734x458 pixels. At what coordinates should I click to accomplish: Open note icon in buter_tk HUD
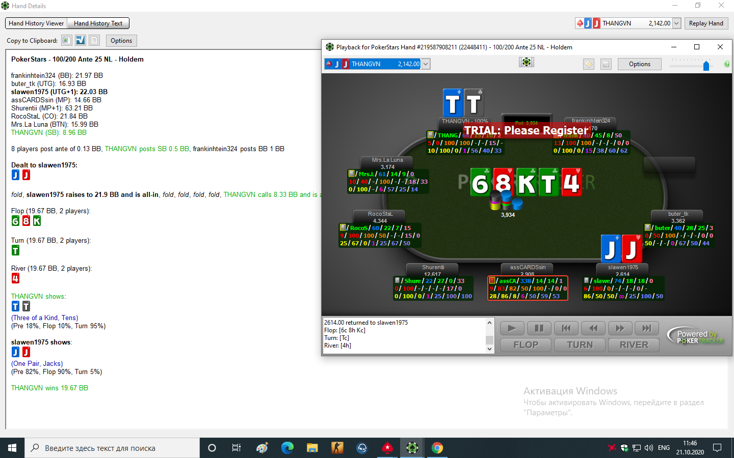[x=648, y=227]
